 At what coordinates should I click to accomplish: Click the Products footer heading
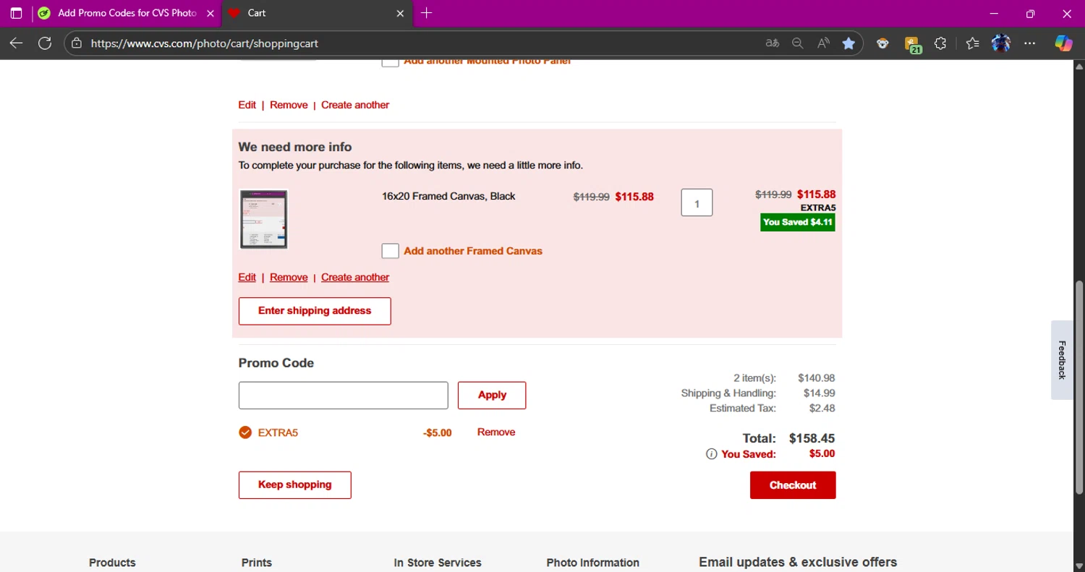coord(112,563)
